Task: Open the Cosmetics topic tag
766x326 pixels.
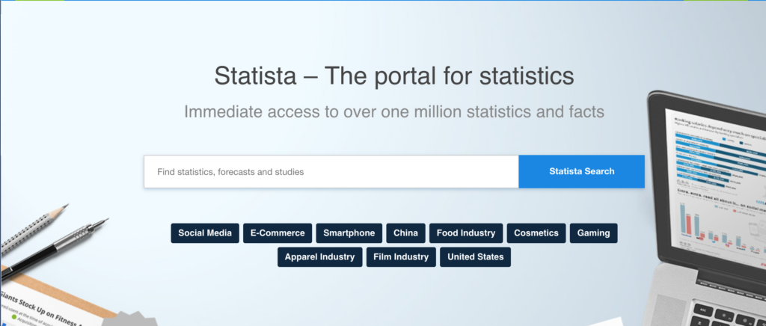Action: (536, 233)
